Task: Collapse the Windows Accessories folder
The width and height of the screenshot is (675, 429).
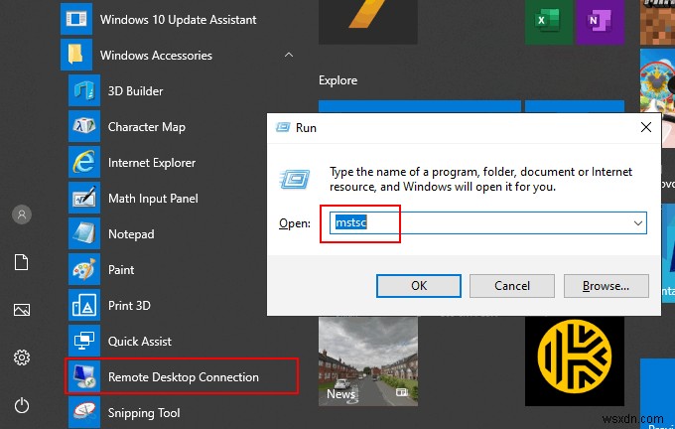Action: [288, 56]
